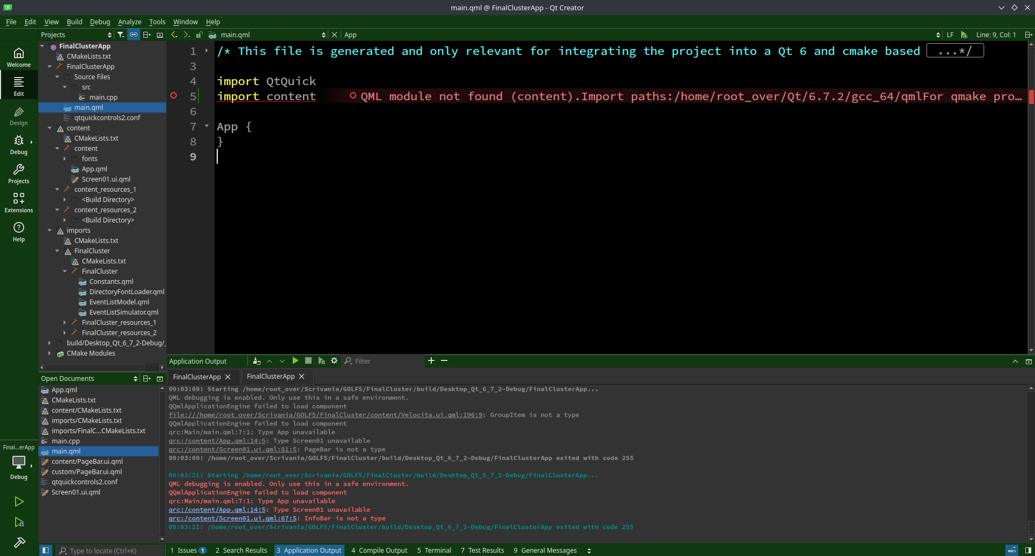Screen dimensions: 1035x556
Task: Open the Analyze menu
Action: pyautogui.click(x=129, y=22)
